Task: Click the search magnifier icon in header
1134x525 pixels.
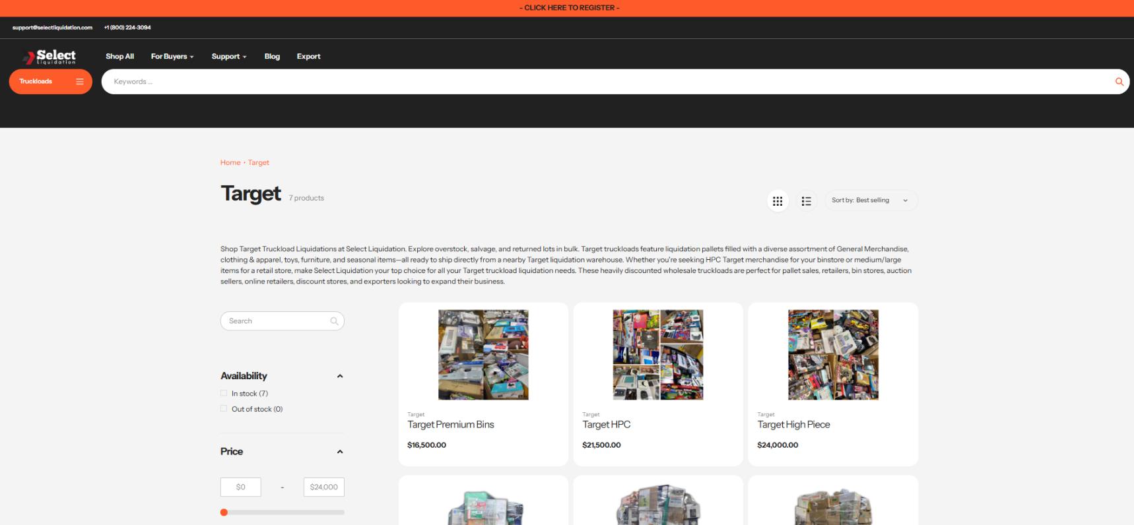Action: (1119, 82)
